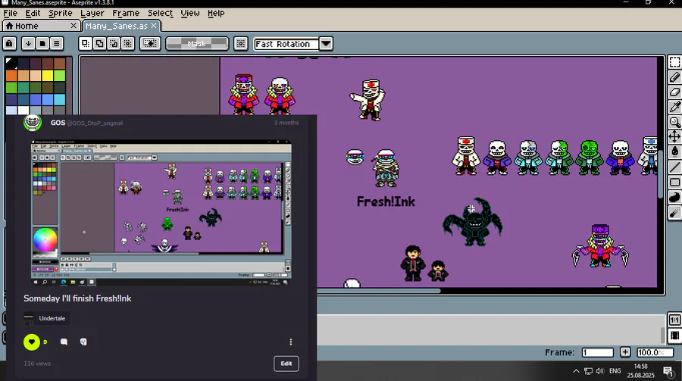Select the Paint Bucket tool
This screenshot has width=682, height=381.
click(674, 151)
